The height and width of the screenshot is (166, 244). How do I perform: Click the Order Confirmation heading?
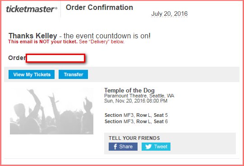coord(99,8)
